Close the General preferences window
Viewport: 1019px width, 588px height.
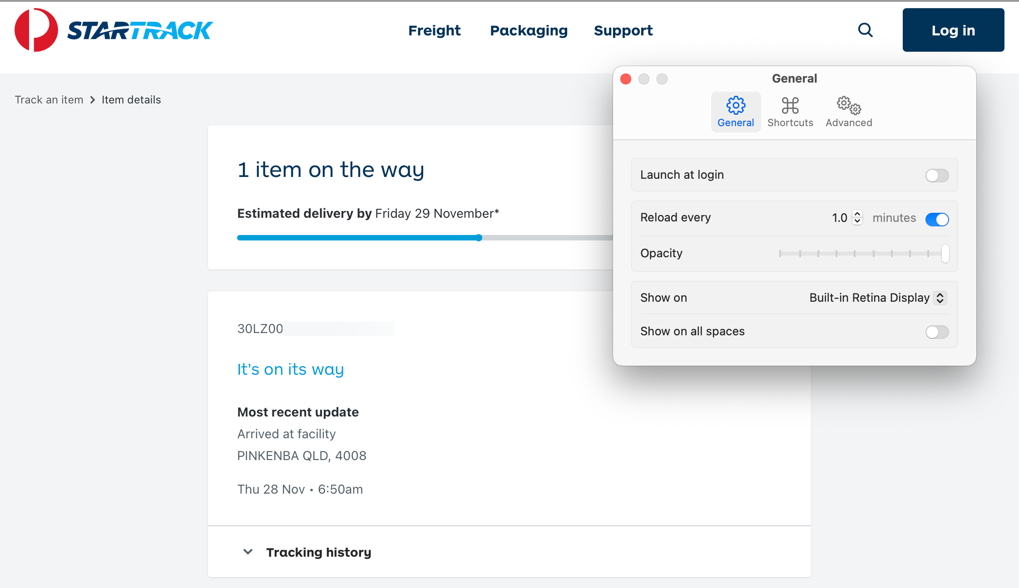click(x=626, y=79)
